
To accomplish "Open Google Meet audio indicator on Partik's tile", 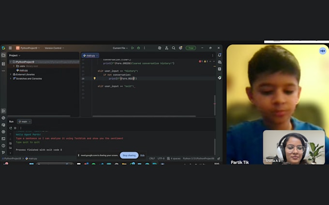I will point(323,51).
